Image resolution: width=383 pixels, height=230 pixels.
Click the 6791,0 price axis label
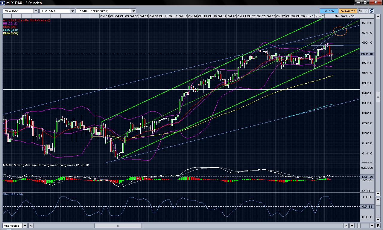[367, 23]
